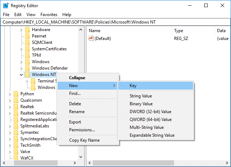Select the SystemCertificates key in tree
Viewport: 231px width, 167px height.
click(49, 49)
